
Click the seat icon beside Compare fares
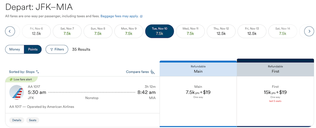(x=152, y=72)
